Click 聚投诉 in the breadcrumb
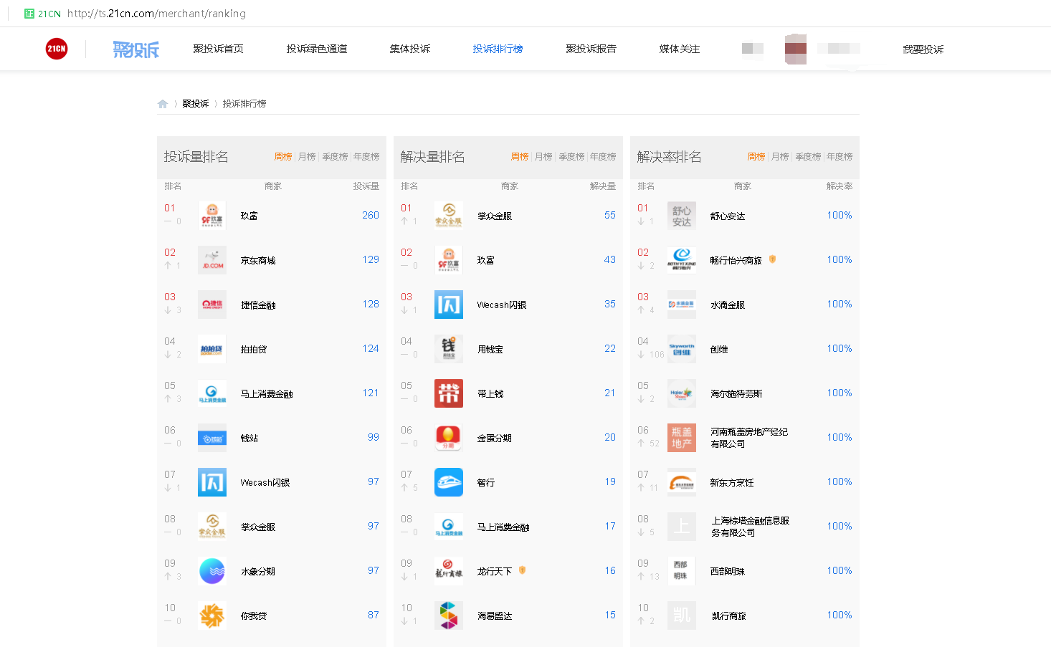Viewport: 1051px width, 647px height. tap(196, 104)
